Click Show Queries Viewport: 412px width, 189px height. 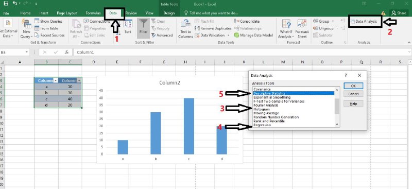(x=48, y=21)
